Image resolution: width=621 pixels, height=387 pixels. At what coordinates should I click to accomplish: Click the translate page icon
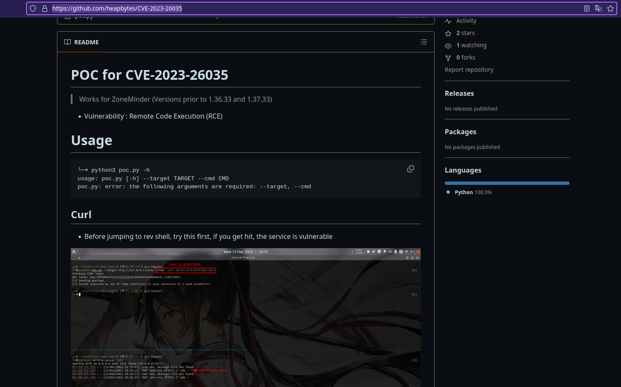[x=598, y=8]
